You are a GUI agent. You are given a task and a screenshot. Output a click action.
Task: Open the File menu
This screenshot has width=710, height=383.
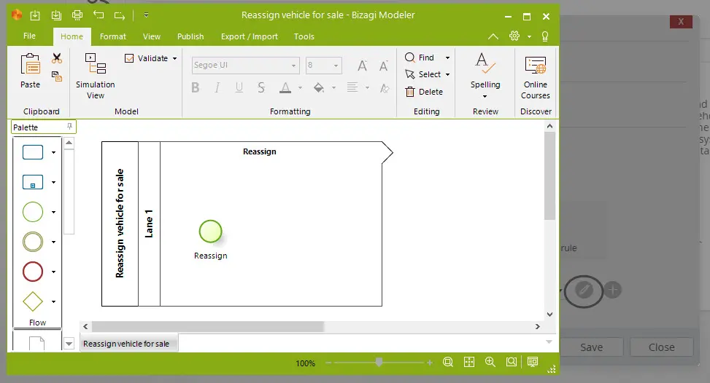click(29, 36)
